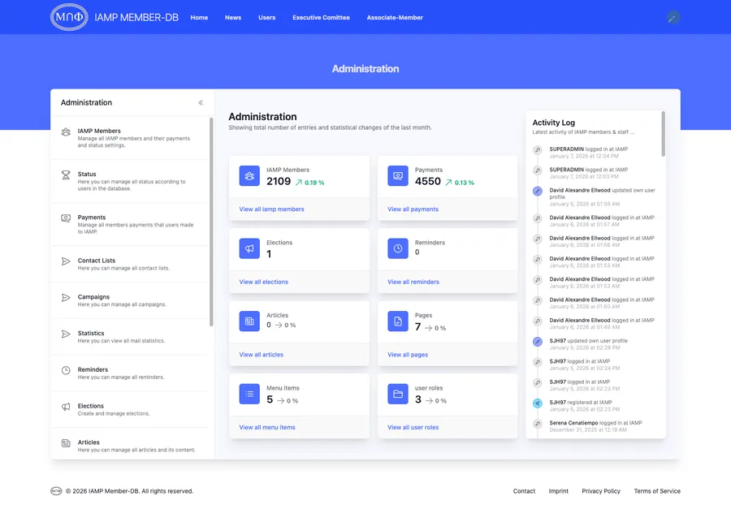The height and width of the screenshot is (509, 731).
Task: Click the Payments card icon
Action: (398, 175)
